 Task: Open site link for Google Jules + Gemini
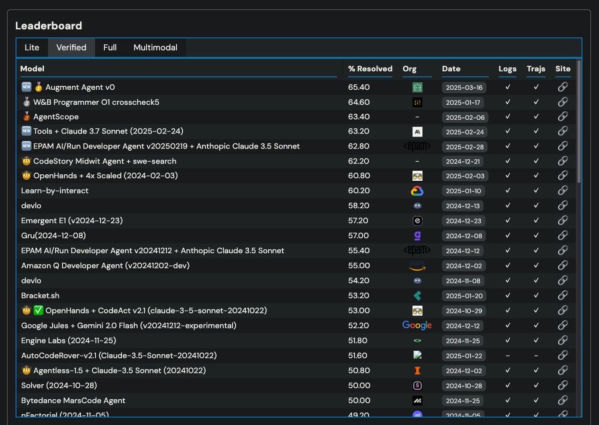click(x=562, y=326)
